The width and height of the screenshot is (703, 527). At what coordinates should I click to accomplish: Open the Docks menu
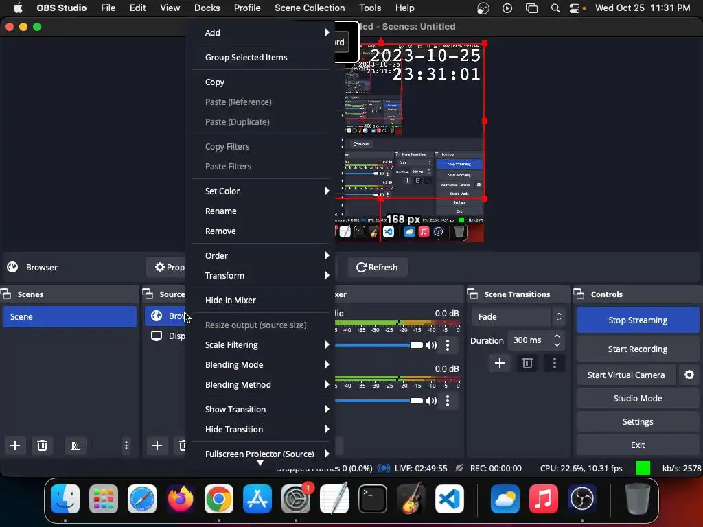click(x=207, y=8)
